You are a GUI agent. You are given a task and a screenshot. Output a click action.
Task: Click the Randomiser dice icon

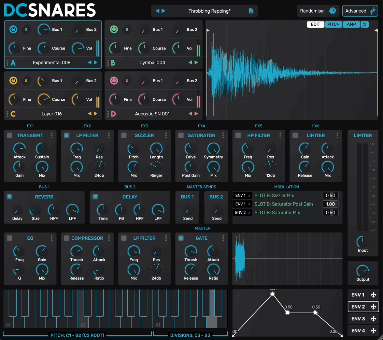coord(332,11)
